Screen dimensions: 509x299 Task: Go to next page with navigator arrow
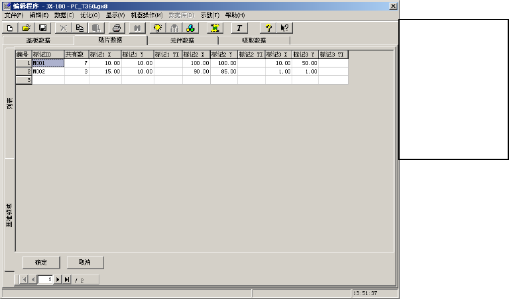tap(58, 280)
